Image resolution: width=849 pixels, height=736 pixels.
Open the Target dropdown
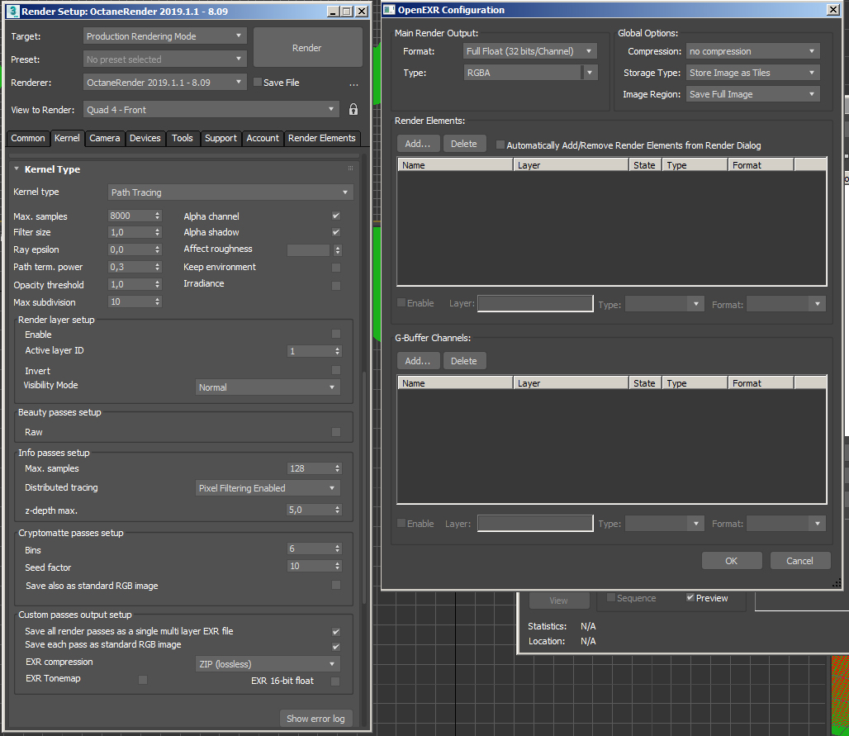pos(165,36)
